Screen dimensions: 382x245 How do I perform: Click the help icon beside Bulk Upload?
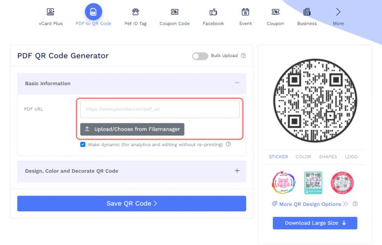pos(244,56)
